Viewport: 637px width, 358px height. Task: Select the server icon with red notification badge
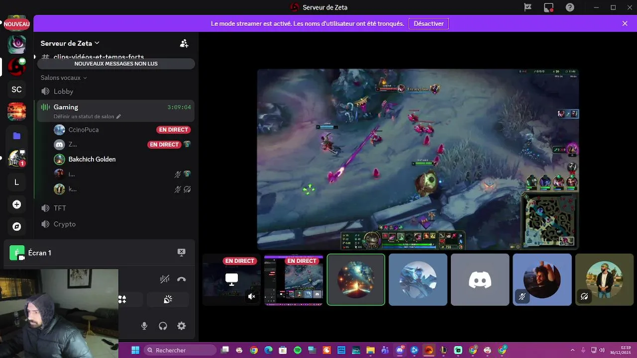(16, 159)
